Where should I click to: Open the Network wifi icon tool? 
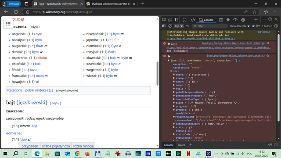228,20
